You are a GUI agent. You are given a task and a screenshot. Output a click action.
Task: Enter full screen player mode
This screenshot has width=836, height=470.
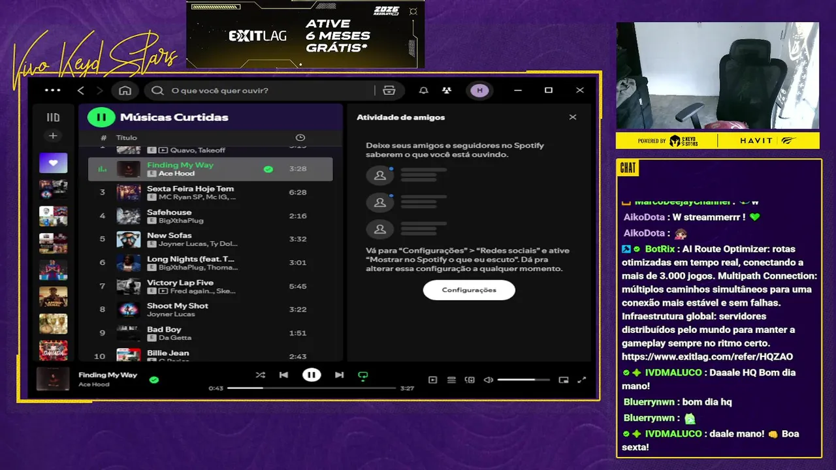point(582,380)
